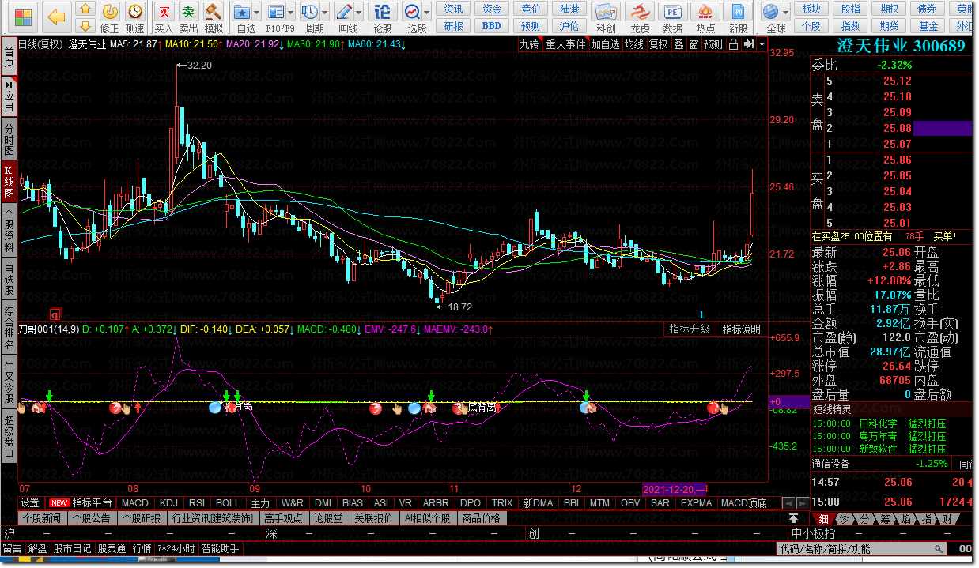The image size is (979, 568).
Task: Expand the 周期 dropdown arrow
Action: pos(324,13)
